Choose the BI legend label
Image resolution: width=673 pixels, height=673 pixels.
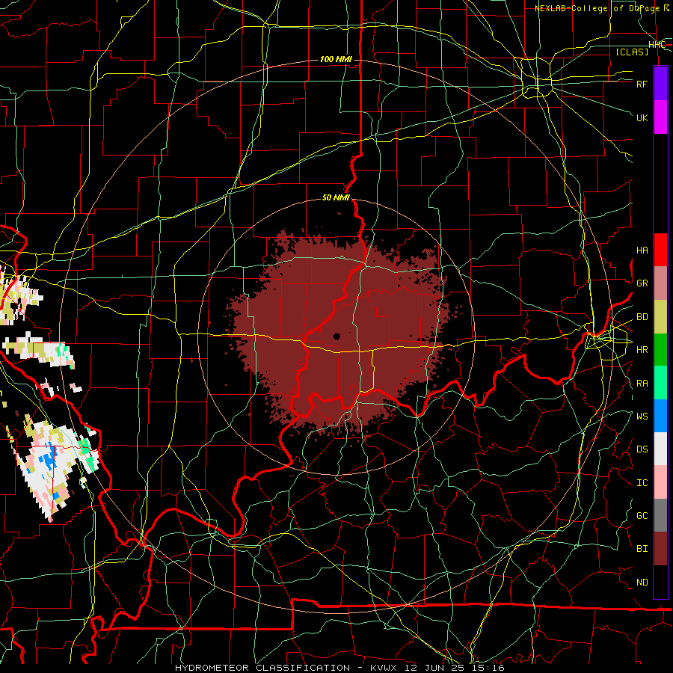[642, 549]
